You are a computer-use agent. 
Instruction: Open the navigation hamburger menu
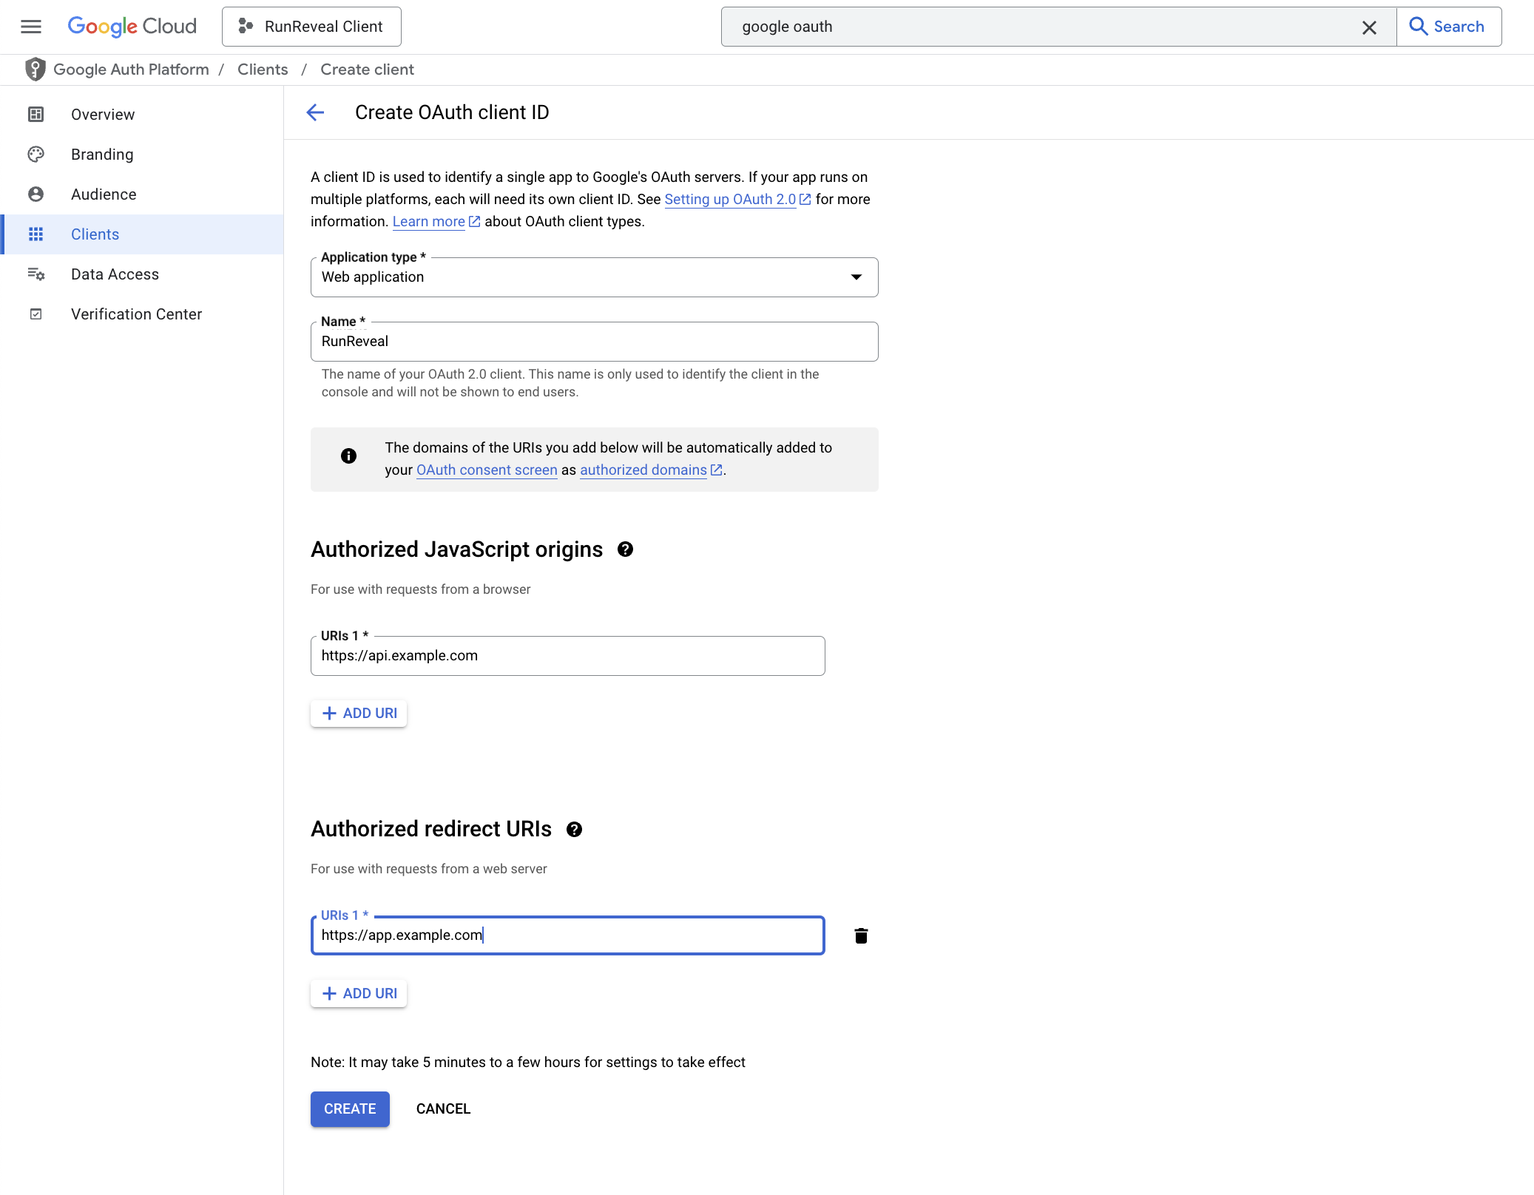(31, 26)
